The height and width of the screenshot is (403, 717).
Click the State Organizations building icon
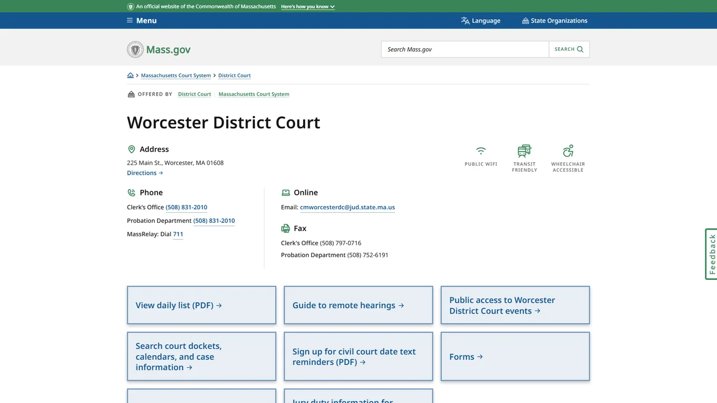pos(525,21)
